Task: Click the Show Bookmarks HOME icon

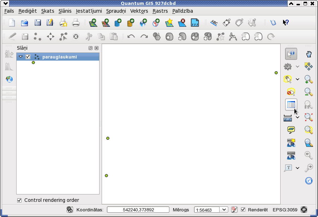Action: pos(291,155)
